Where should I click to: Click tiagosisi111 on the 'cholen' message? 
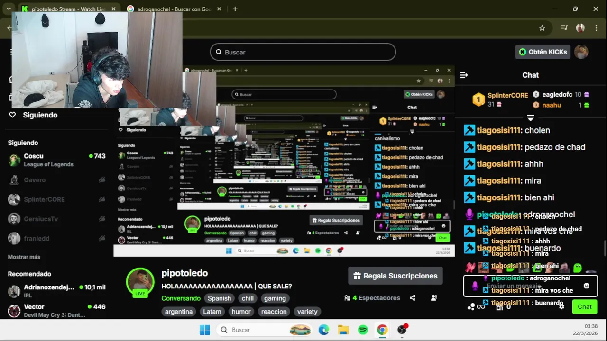[498, 130]
